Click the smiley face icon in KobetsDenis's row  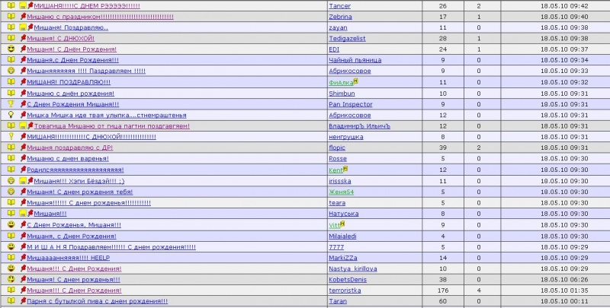click(11, 279)
